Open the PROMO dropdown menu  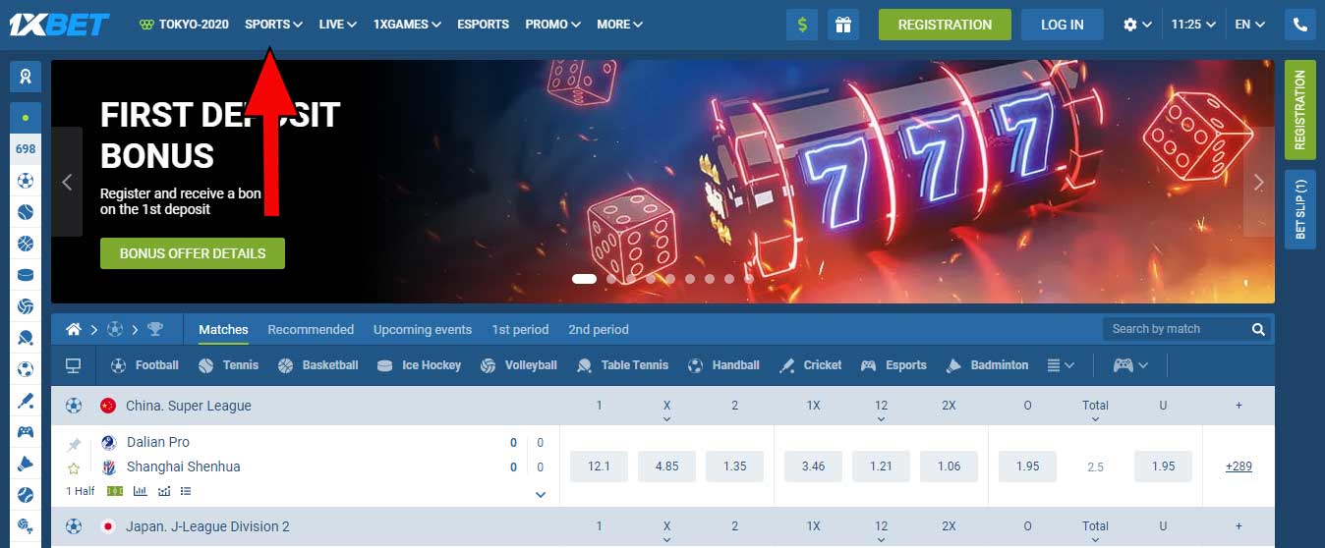552,25
